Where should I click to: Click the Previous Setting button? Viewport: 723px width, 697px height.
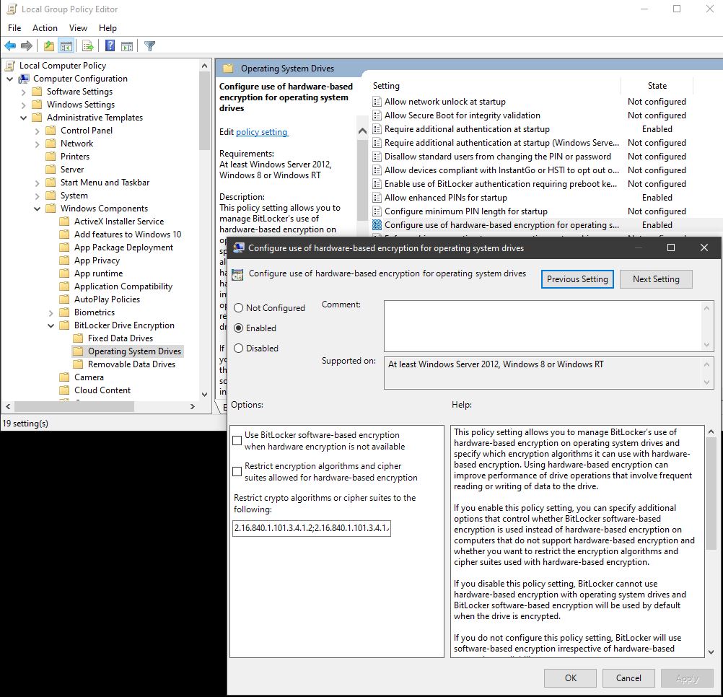pyautogui.click(x=577, y=279)
